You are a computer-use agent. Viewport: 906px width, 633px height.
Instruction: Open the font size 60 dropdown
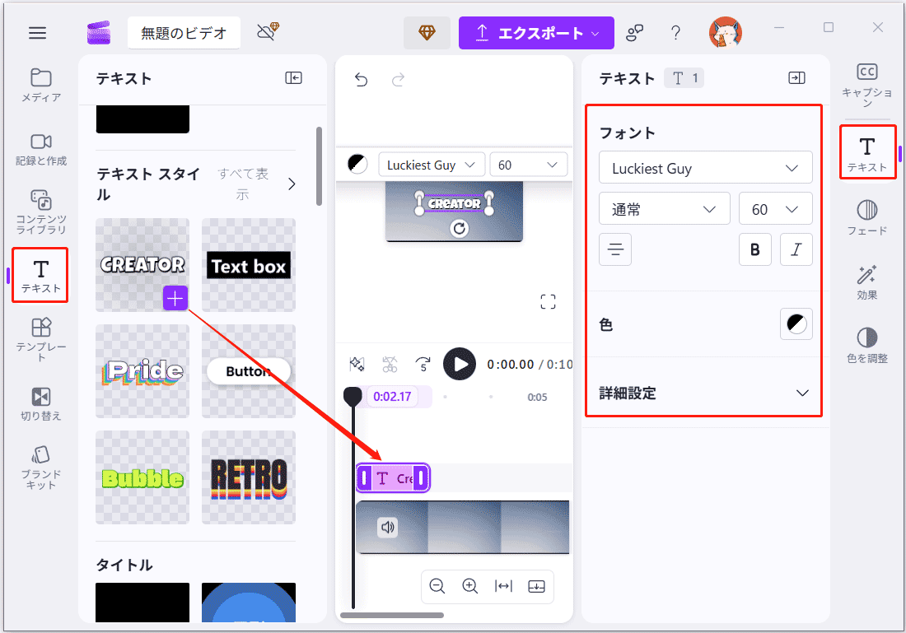click(776, 208)
